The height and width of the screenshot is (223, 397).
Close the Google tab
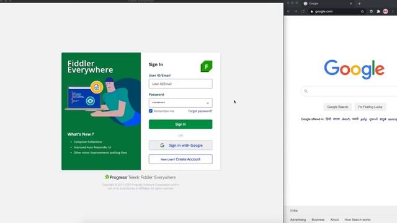tap(351, 4)
